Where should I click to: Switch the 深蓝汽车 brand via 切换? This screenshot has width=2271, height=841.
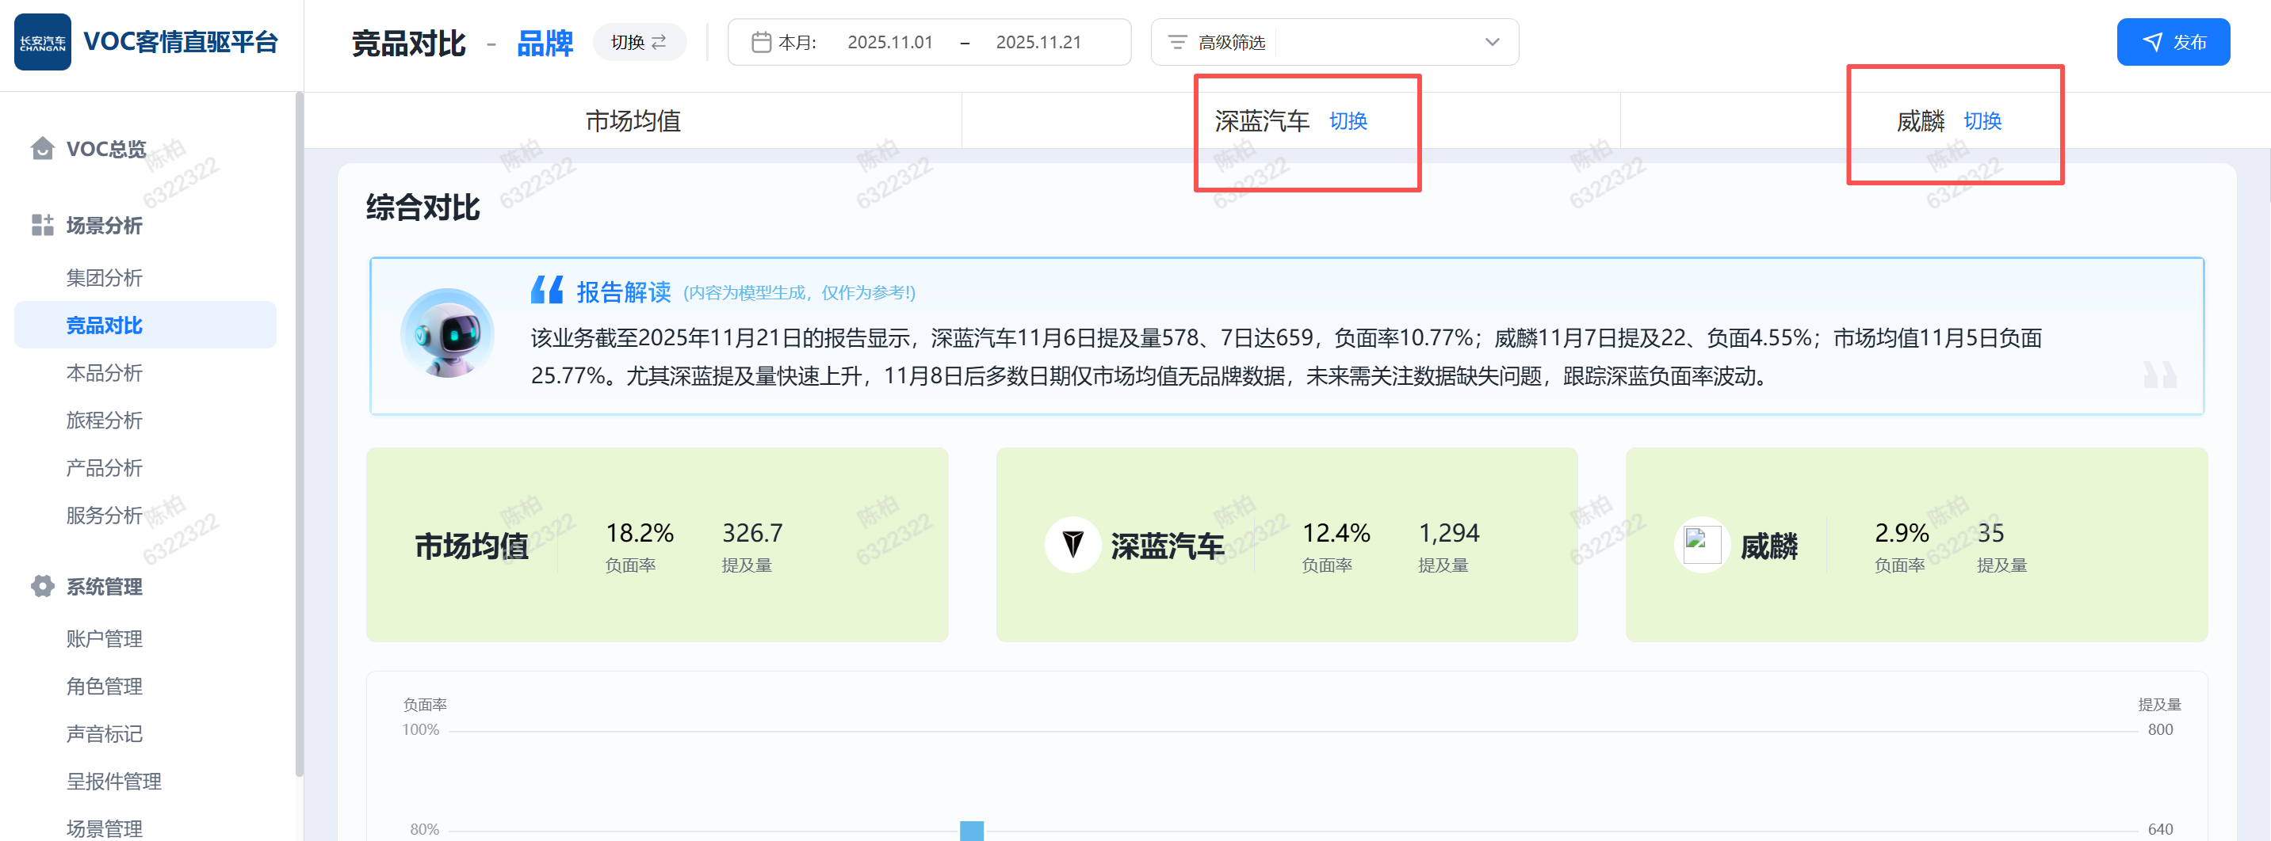[x=1347, y=121]
